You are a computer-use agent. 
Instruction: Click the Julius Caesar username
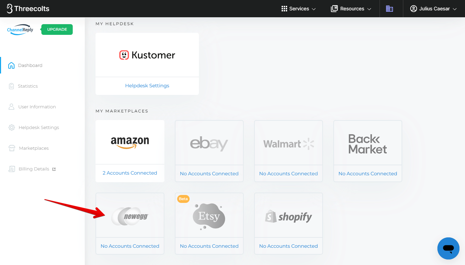434,9
